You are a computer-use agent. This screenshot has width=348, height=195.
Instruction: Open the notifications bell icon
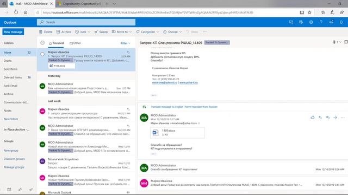[341, 22]
